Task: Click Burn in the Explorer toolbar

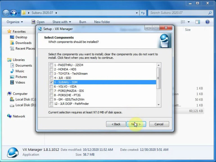Action: (83, 22)
